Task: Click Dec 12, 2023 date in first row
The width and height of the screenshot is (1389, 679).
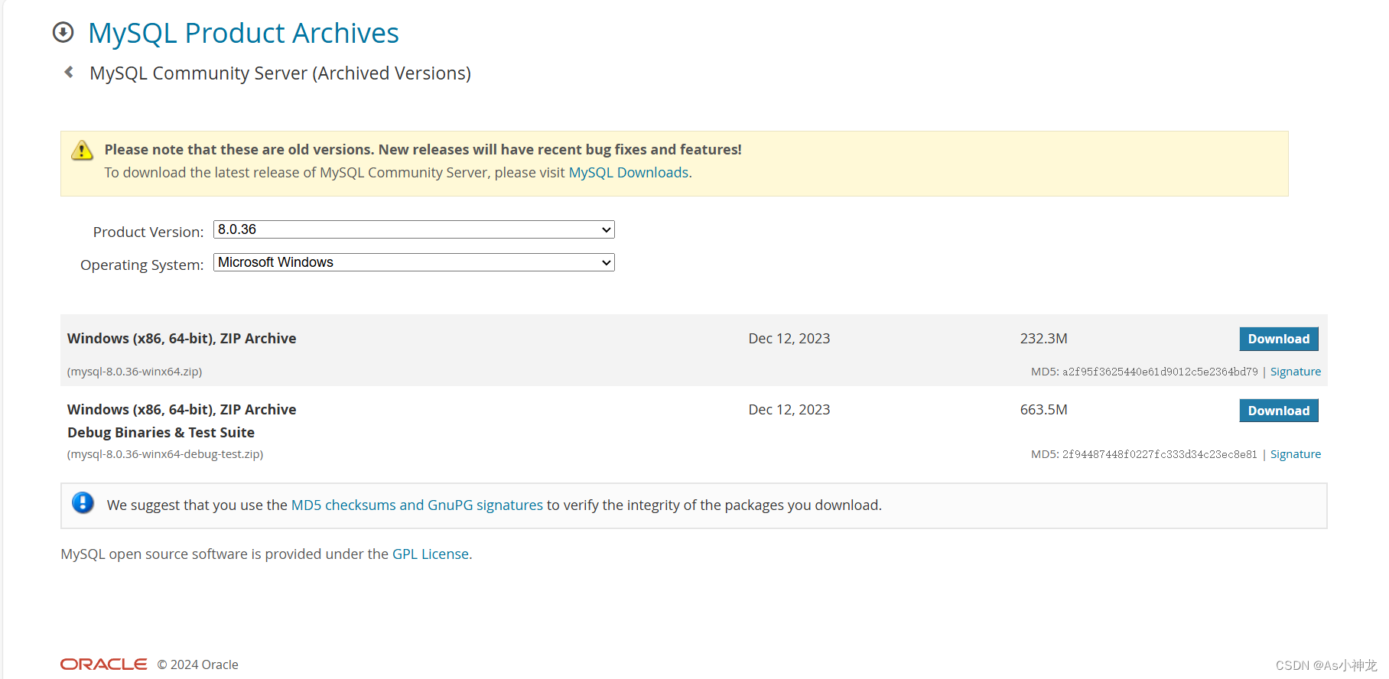Action: click(x=789, y=338)
